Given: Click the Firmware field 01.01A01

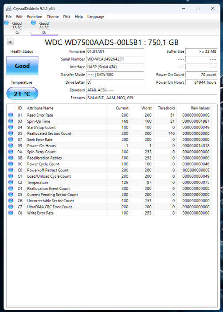Looking at the screenshot, I should click(115, 51).
